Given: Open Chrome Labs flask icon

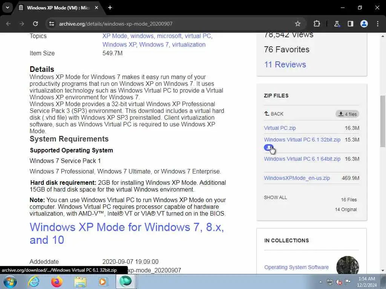Looking at the screenshot, I should point(337,24).
